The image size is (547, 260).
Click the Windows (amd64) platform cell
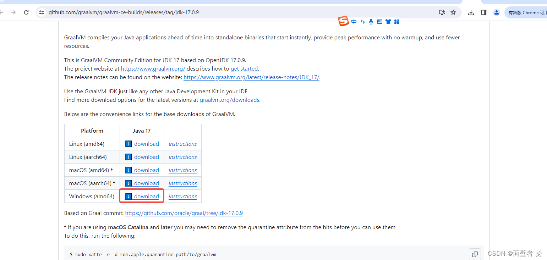point(92,197)
